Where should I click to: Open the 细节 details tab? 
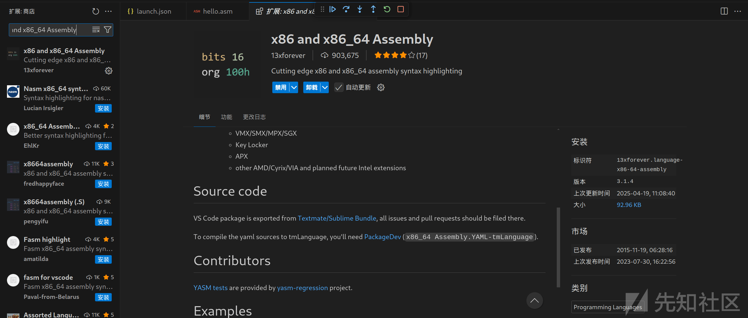click(x=204, y=117)
